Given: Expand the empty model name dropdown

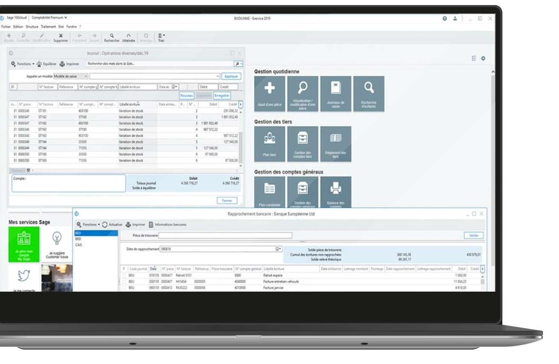Looking at the screenshot, I should [218, 76].
